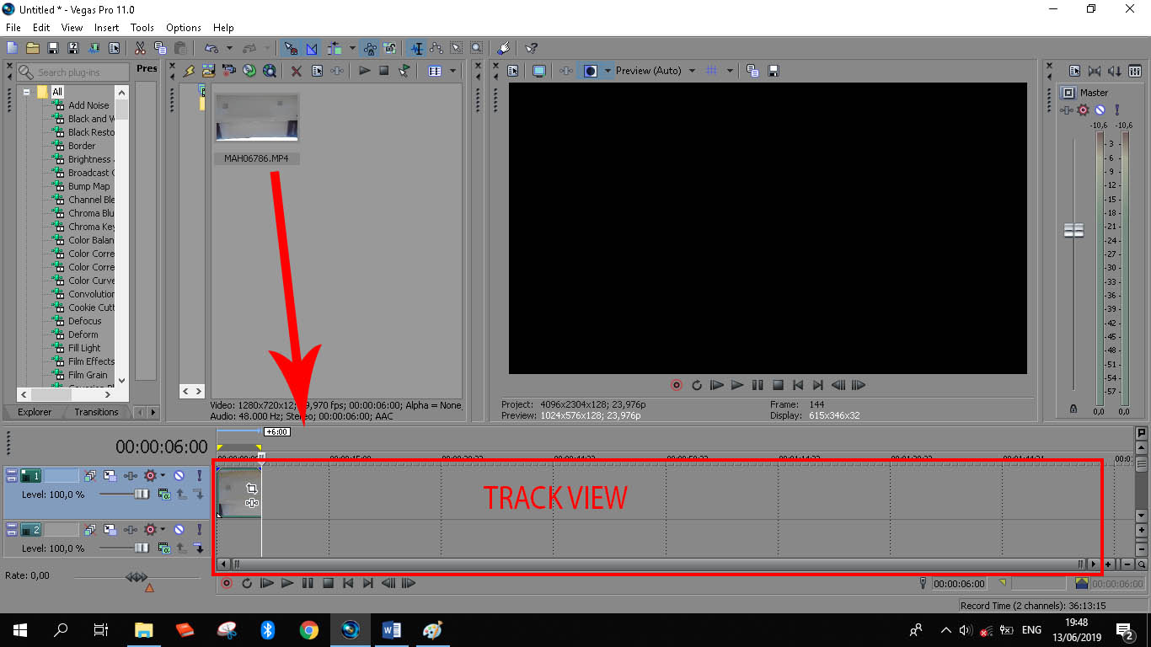Mute video track 2
This screenshot has height=647, width=1151.
coord(179,530)
